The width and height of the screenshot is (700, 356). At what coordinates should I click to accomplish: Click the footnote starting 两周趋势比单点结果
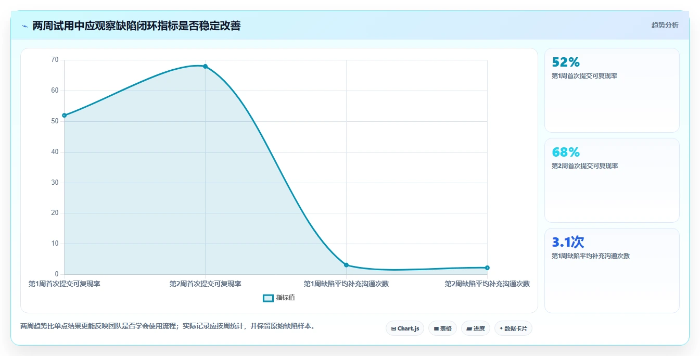(168, 326)
